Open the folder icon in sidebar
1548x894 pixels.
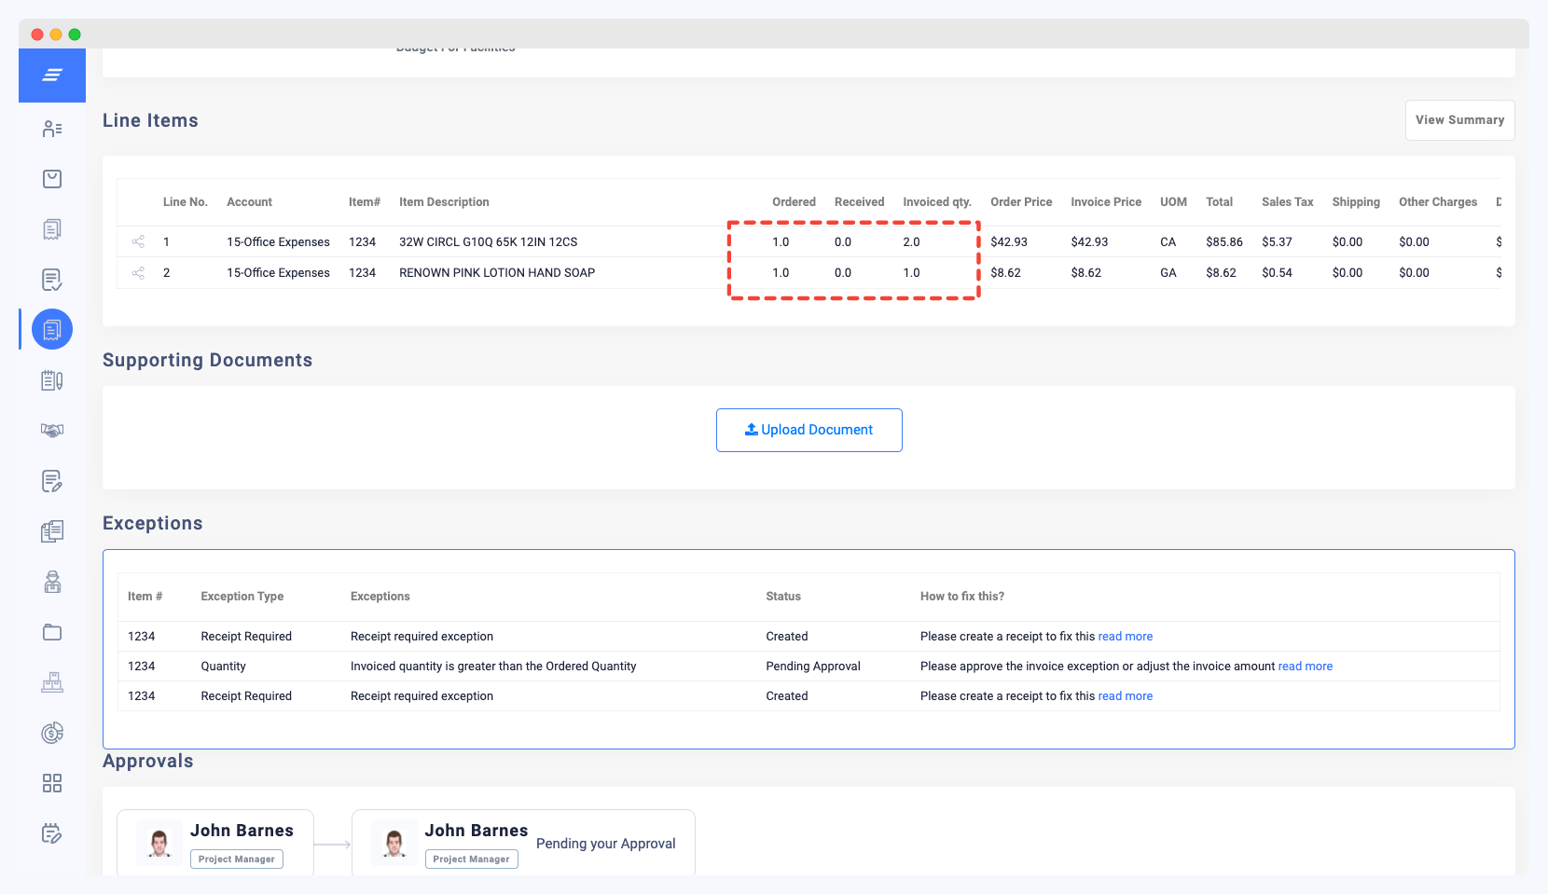pos(51,631)
